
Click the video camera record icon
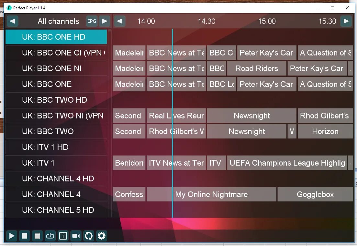tap(76, 236)
